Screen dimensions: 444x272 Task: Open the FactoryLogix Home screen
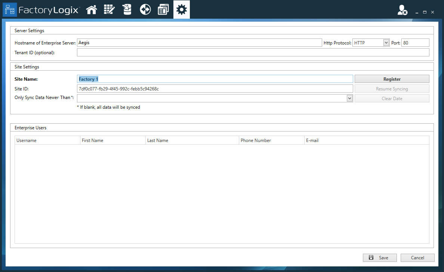pos(92,9)
